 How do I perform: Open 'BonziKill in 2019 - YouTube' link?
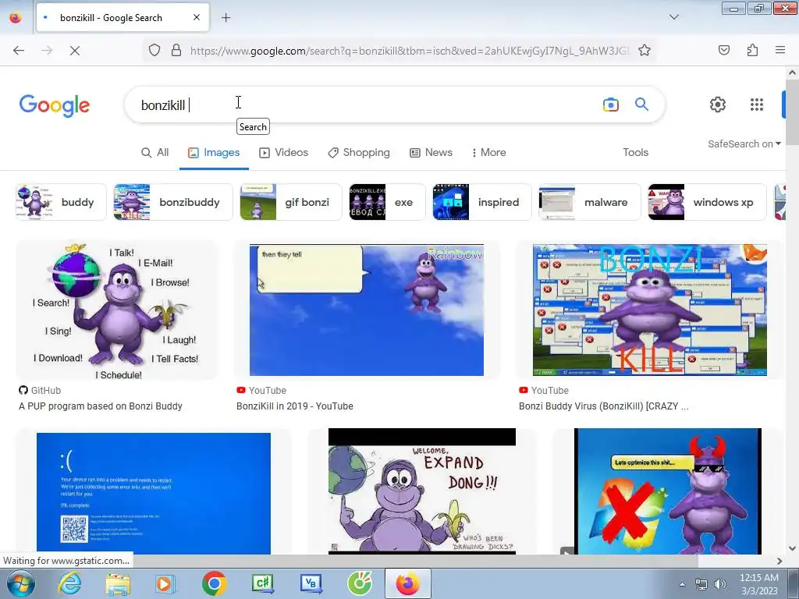tap(294, 406)
